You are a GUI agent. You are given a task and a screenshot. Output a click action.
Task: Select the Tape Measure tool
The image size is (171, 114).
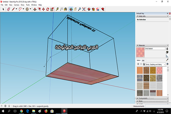pyautogui.click(x=57, y=9)
